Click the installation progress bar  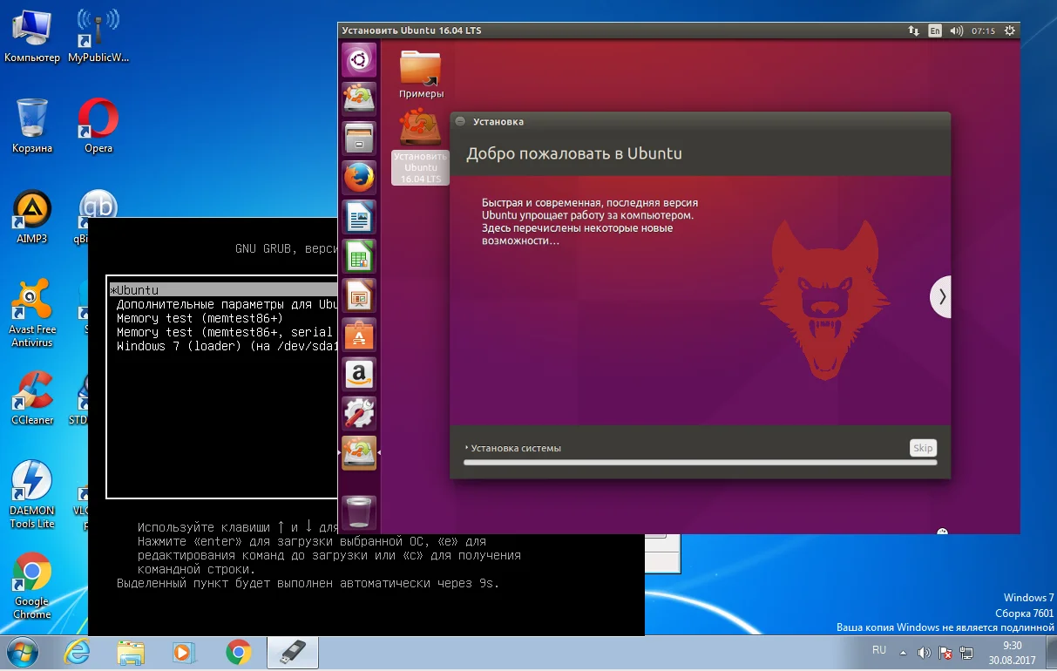click(x=700, y=463)
